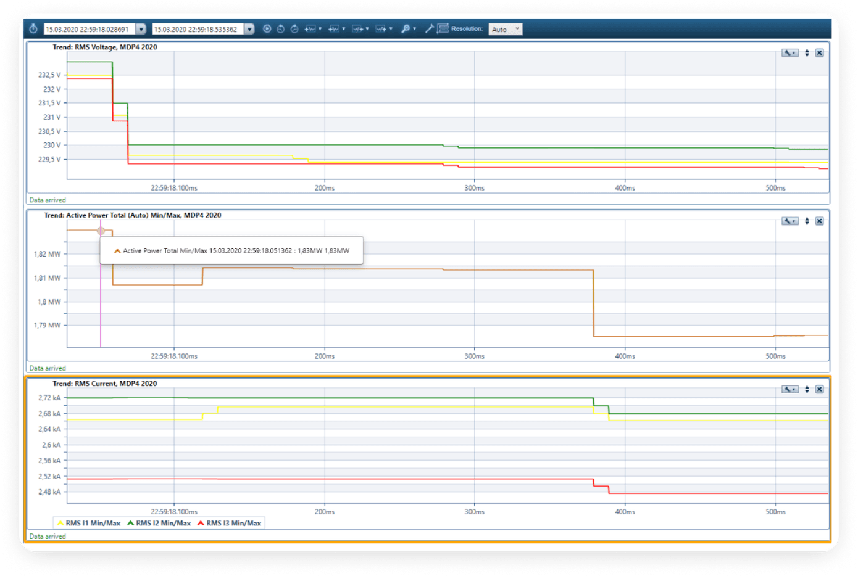The image size is (858, 576).
Task: Expand the end time dropdown arrow
Action: pos(249,29)
